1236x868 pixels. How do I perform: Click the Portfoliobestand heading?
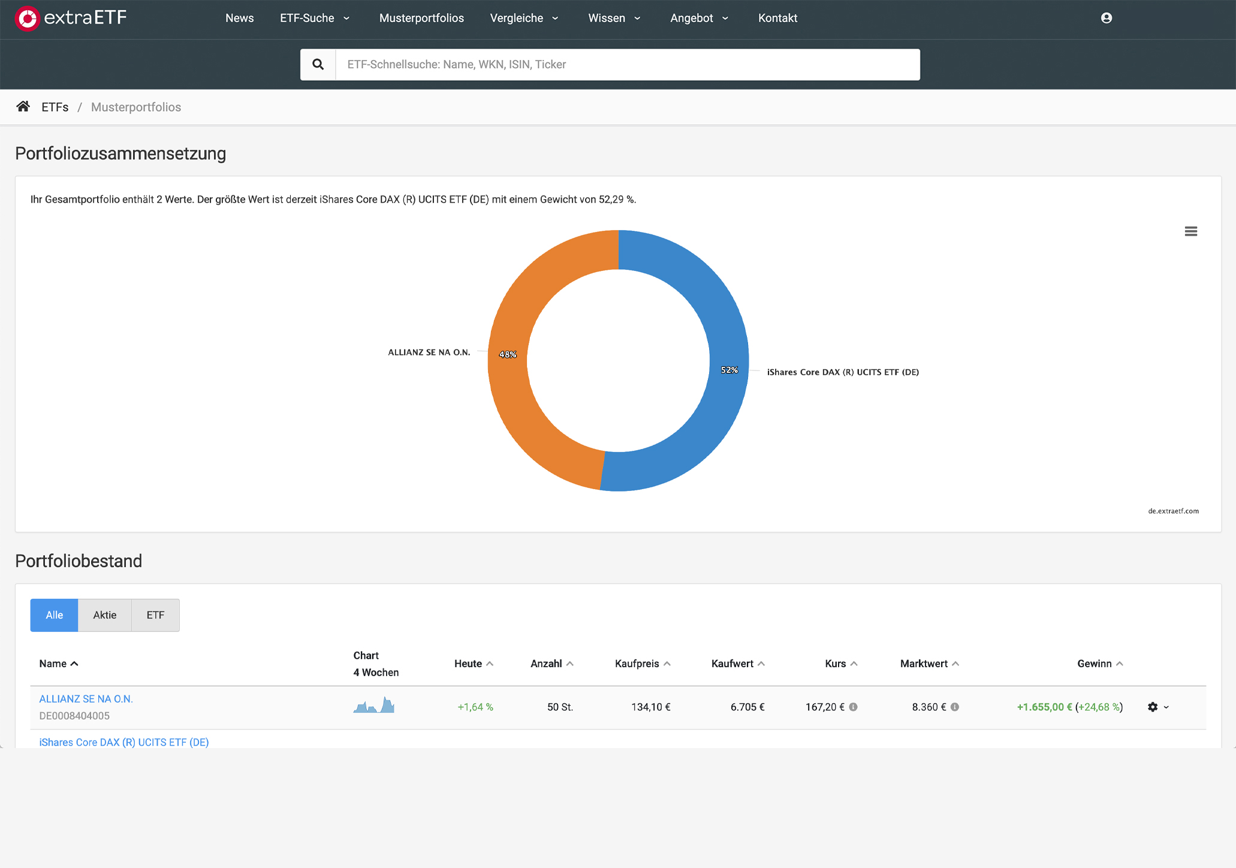pos(79,561)
